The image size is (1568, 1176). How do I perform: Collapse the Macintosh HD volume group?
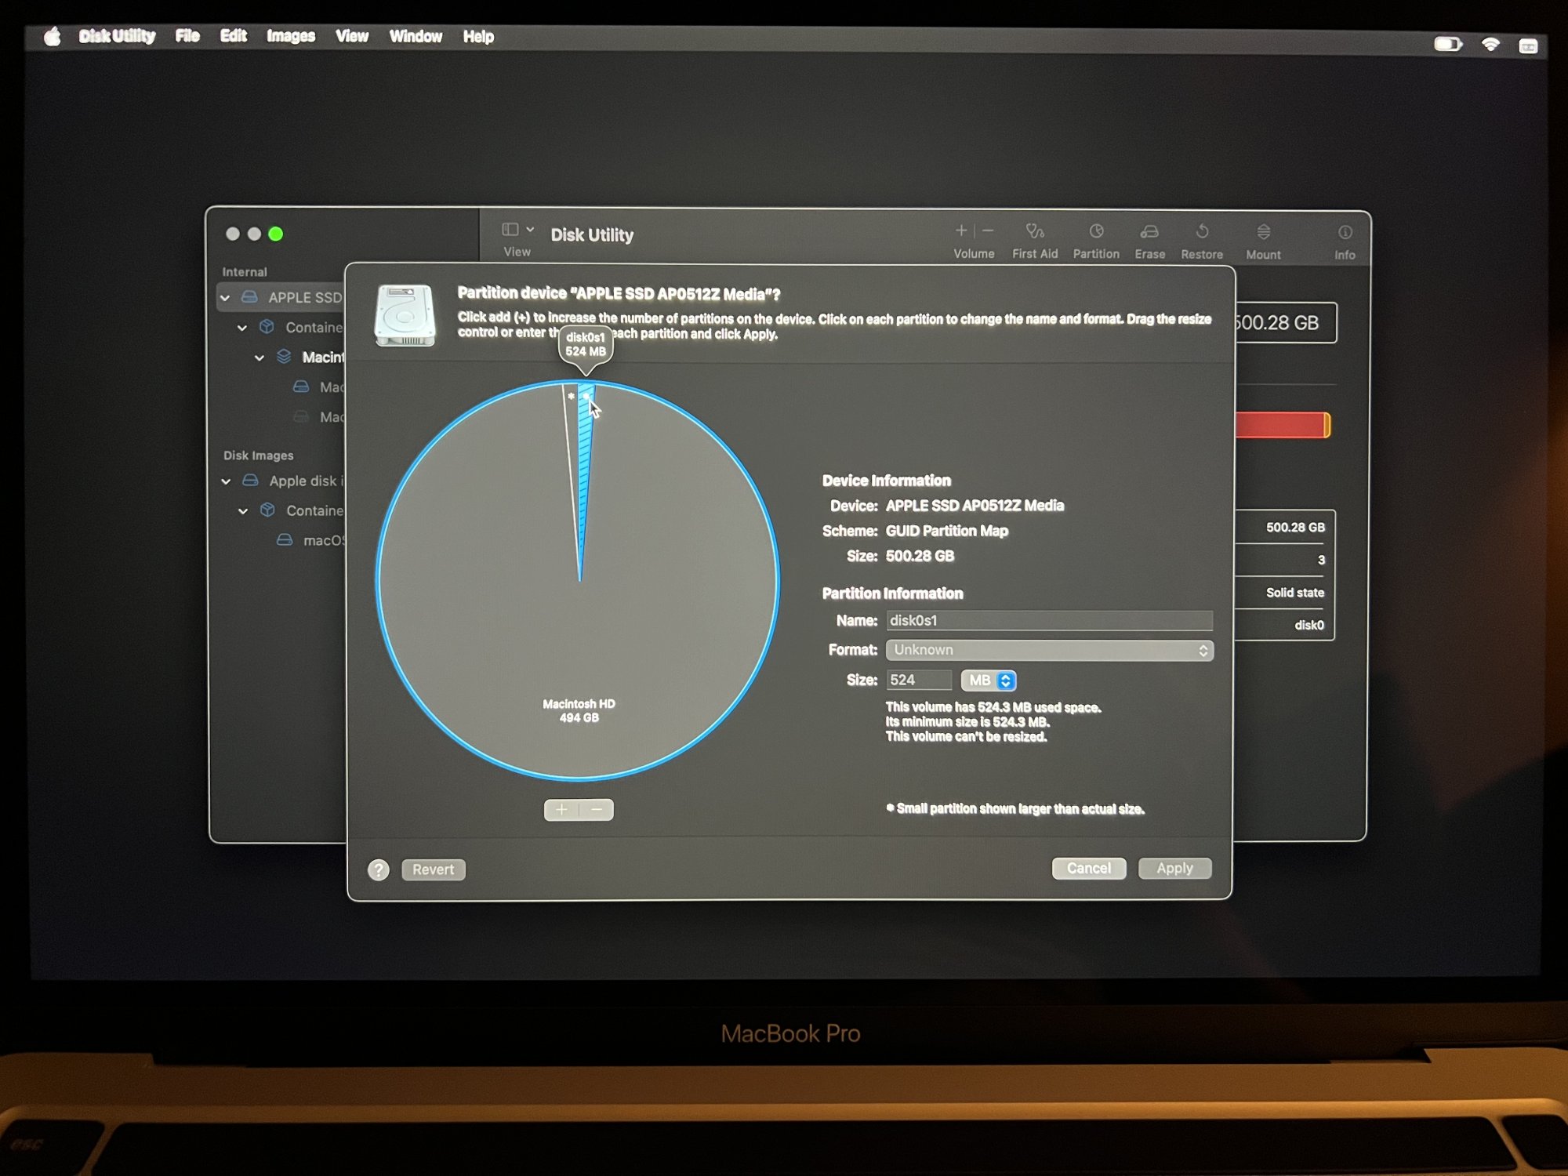click(260, 358)
